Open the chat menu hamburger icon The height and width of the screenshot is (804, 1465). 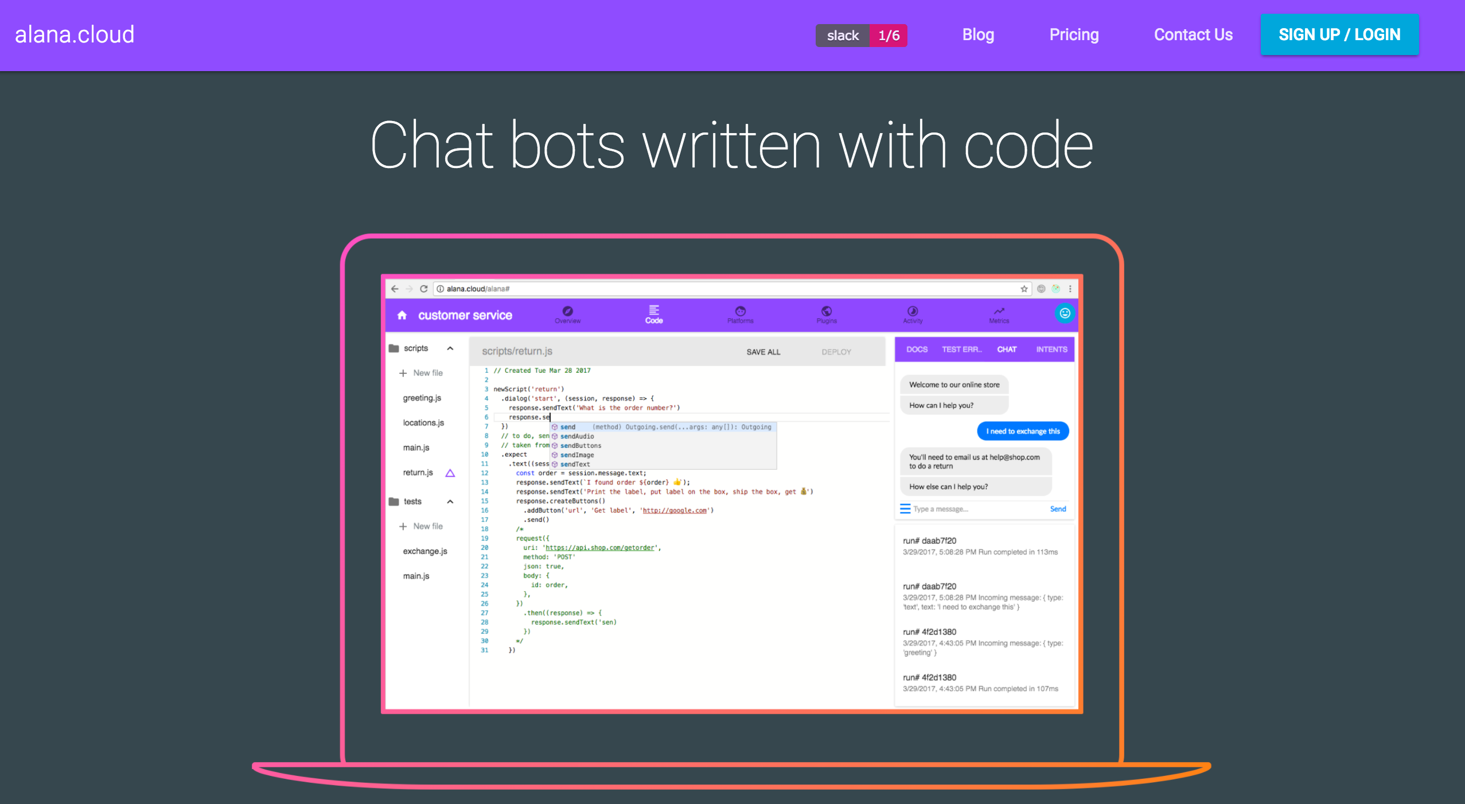[x=905, y=509]
